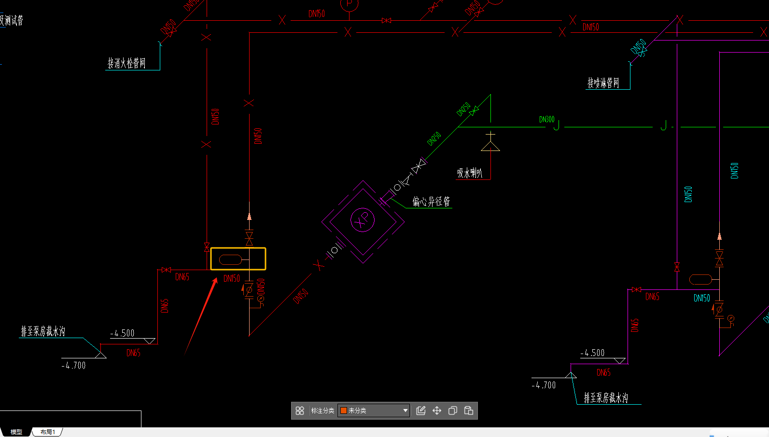
Task: Click the 吸水喇叭 label
Action: (470, 173)
